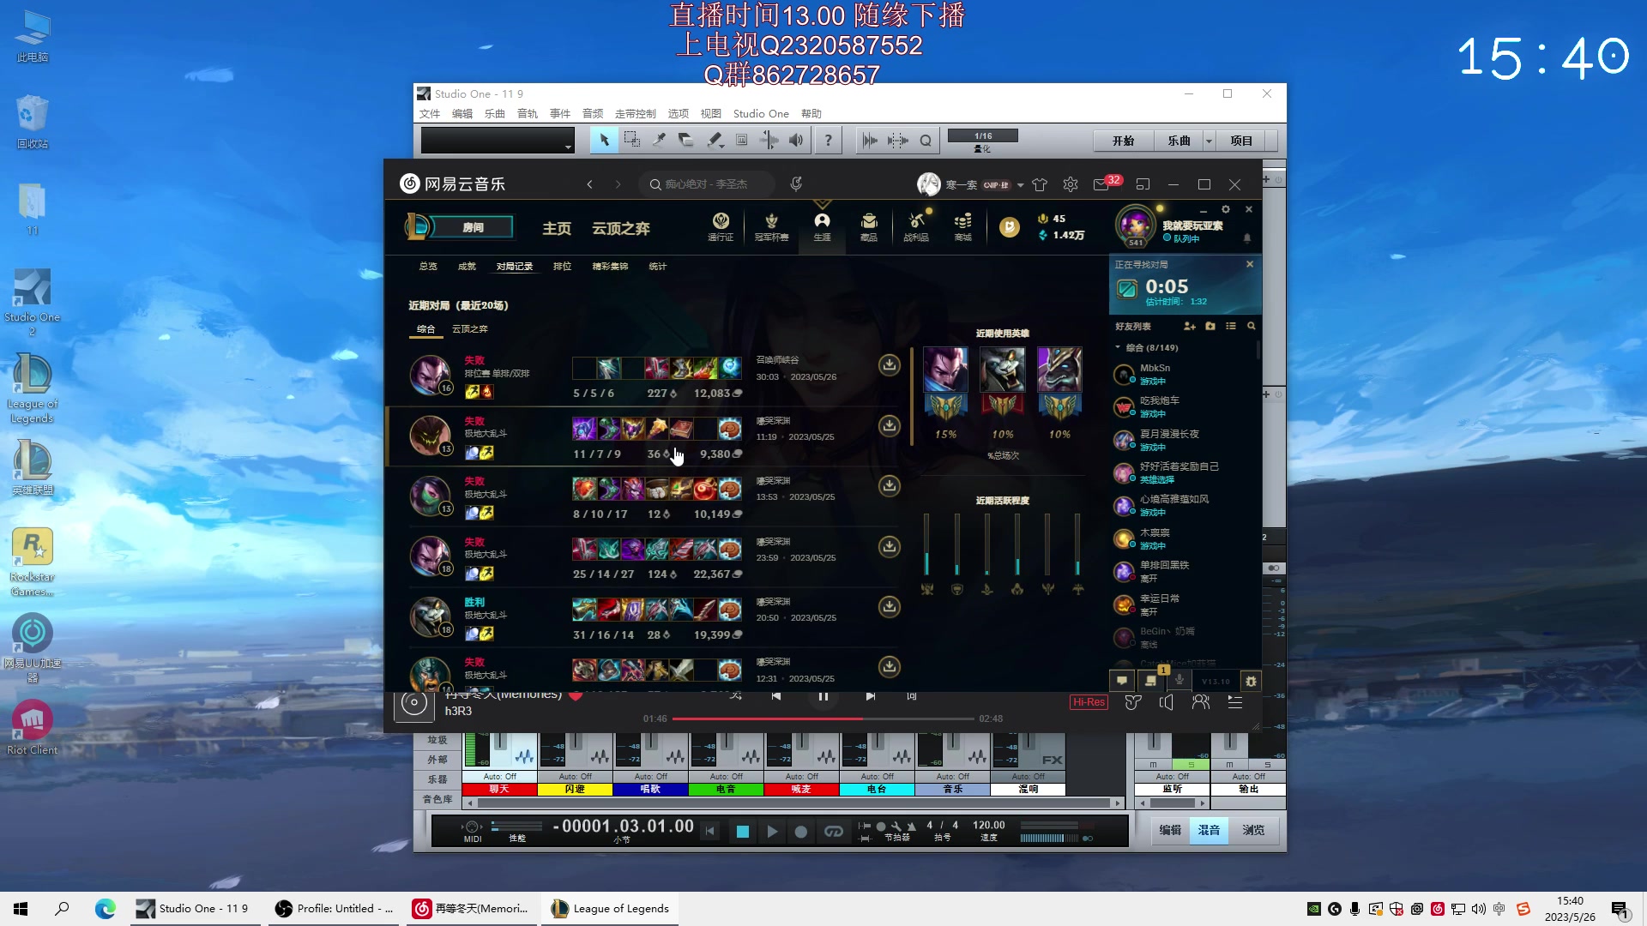Toggle the Hi-Res audio quality badge
The height and width of the screenshot is (926, 1647).
click(x=1089, y=702)
